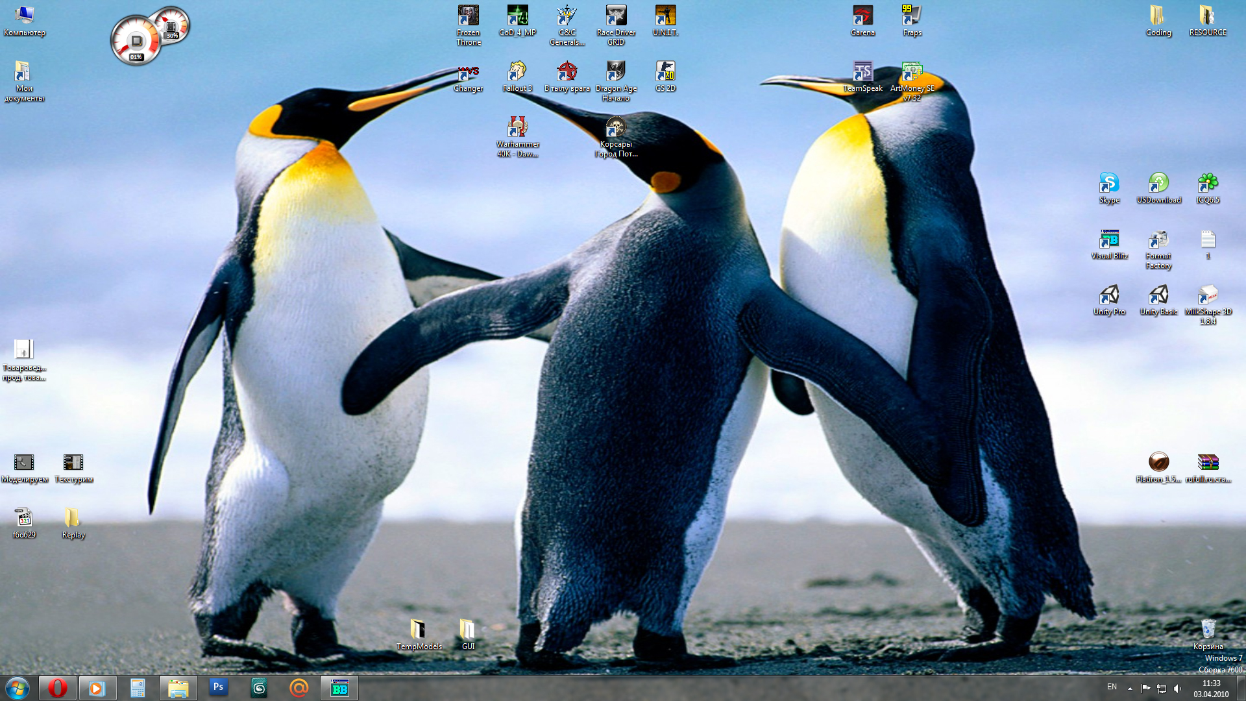This screenshot has height=701, width=1246.
Task: Select the Garena desktop shortcut
Action: tap(862, 16)
